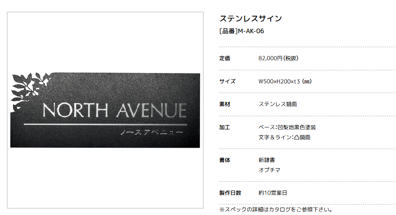Click the 文字&ライン:凸鏡面 line

coord(284,137)
